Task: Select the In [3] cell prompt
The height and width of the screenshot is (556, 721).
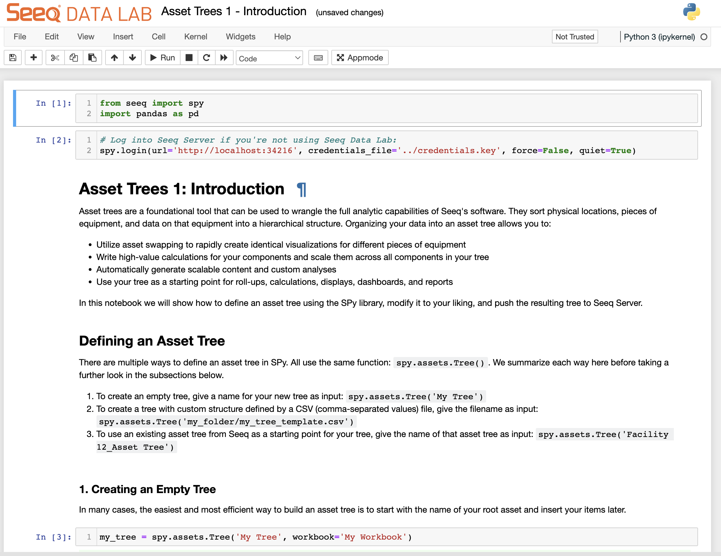Action: click(x=53, y=537)
